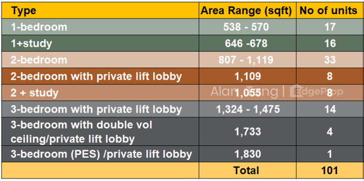
Task: Click the 2 + study row label
Action: pos(34,93)
